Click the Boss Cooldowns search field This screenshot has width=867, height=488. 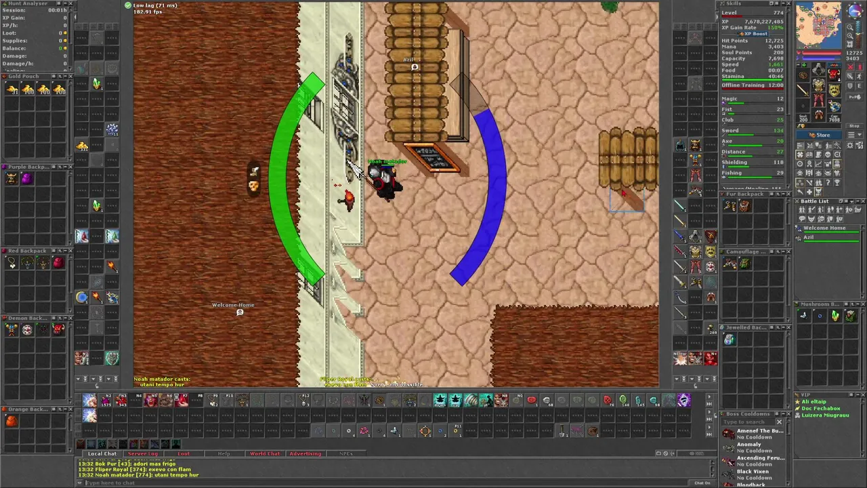748,422
